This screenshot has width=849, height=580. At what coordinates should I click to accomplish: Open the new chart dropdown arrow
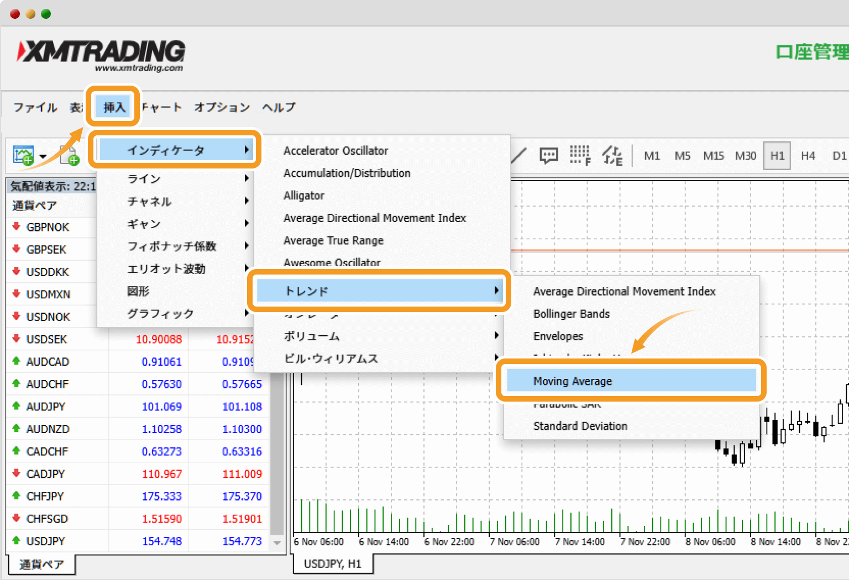pos(43,157)
